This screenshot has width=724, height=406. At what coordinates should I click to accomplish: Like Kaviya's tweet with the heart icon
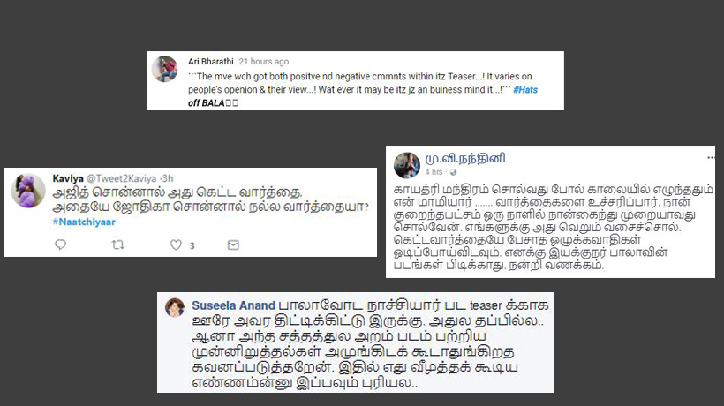click(x=176, y=244)
